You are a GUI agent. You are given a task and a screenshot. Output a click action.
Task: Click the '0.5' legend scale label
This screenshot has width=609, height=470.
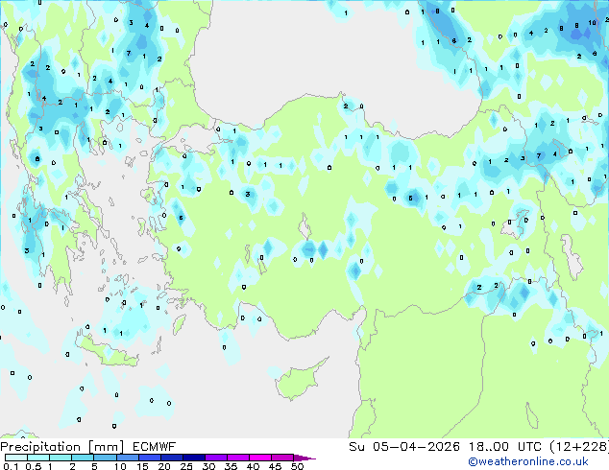coord(34,466)
